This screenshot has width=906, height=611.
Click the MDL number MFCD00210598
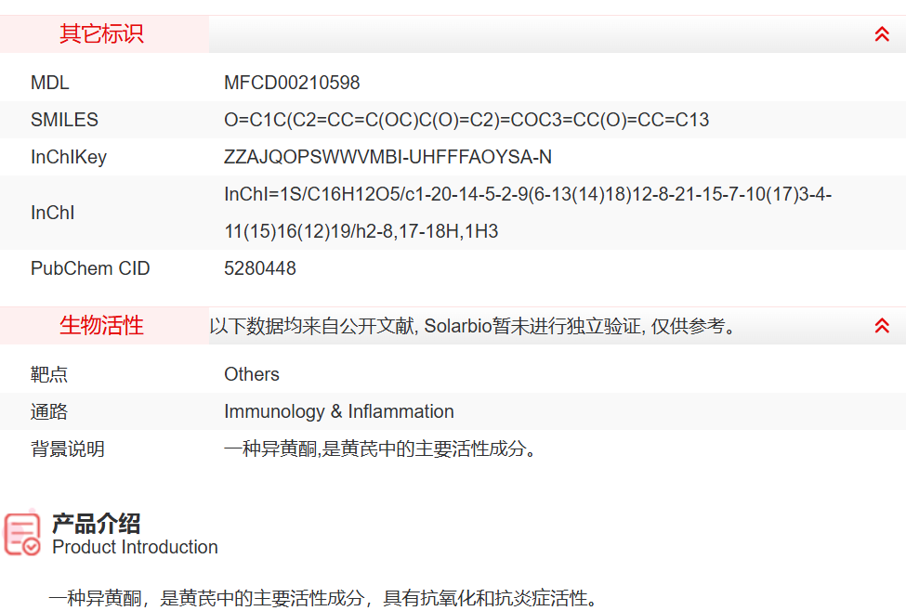pos(292,83)
